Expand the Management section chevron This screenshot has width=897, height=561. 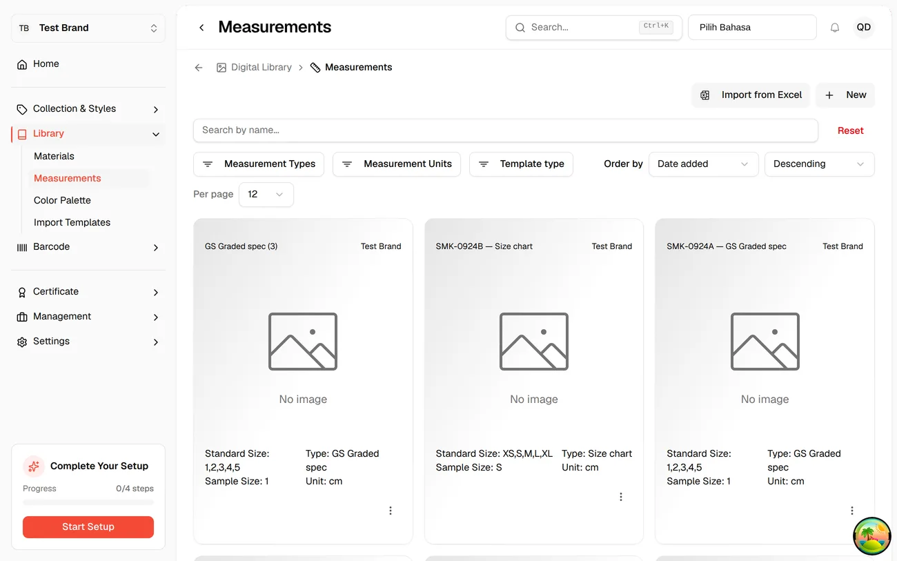pyautogui.click(x=156, y=317)
